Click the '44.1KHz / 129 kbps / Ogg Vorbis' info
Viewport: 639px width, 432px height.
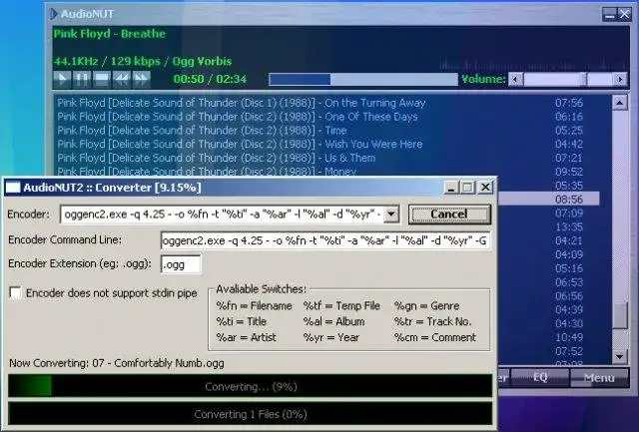coord(143,62)
